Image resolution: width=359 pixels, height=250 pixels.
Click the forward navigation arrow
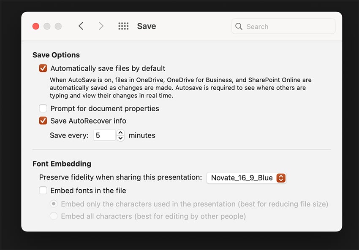pyautogui.click(x=101, y=26)
